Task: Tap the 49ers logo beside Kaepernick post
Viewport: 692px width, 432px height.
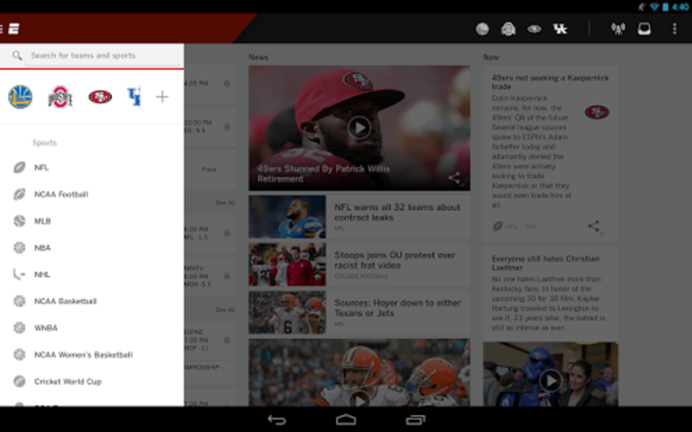Action: 596,112
